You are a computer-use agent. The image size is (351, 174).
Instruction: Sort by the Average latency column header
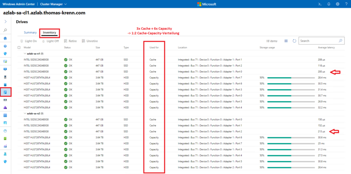[326, 48]
